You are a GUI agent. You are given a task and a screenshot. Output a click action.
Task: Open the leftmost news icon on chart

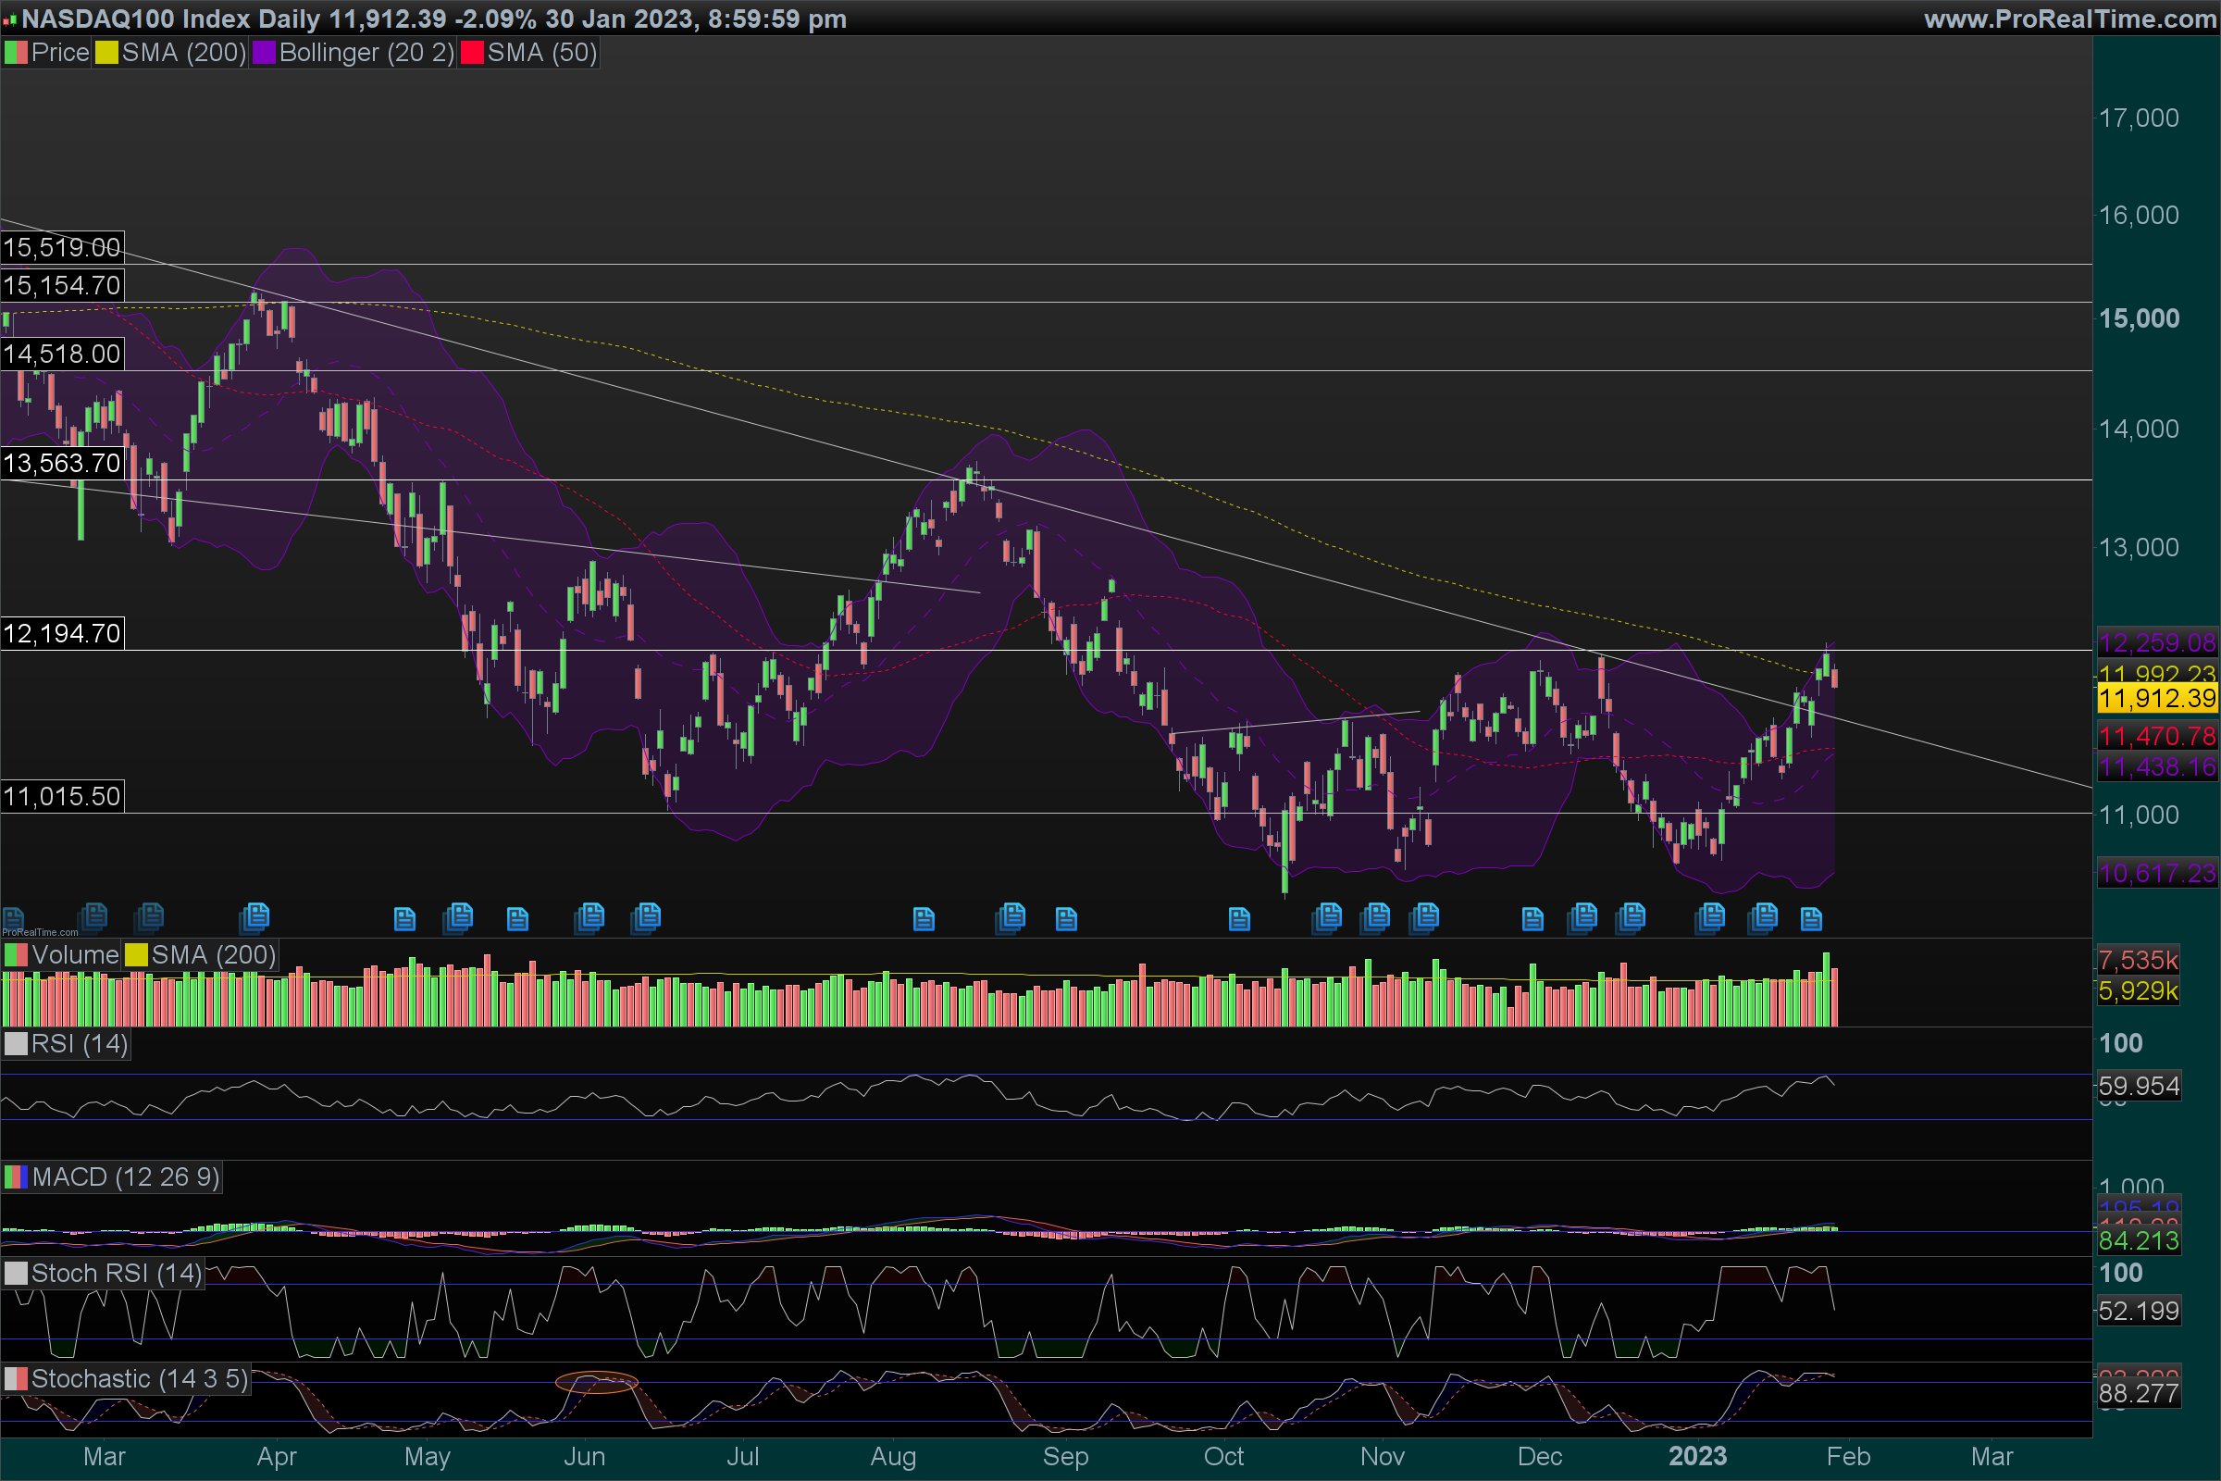(x=13, y=918)
